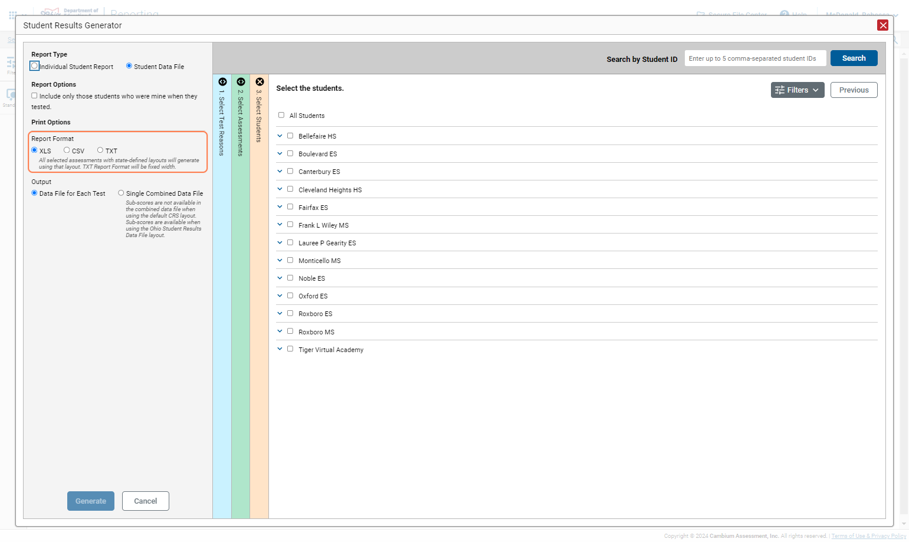Viewport: 909px width, 542px height.
Task: Select Single Combined Data File output
Action: point(121,193)
